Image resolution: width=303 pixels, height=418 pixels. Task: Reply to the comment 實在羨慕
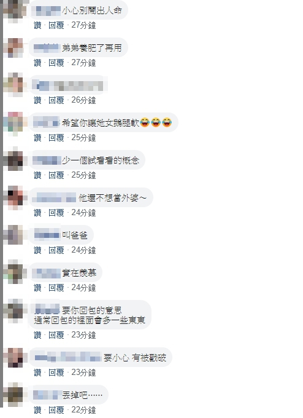pos(56,288)
